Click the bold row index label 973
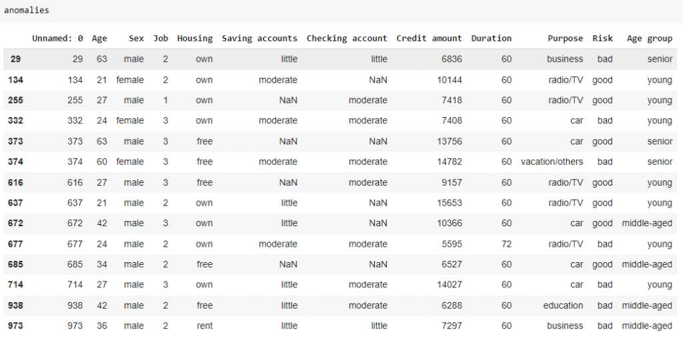The width and height of the screenshot is (683, 338). tap(15, 326)
